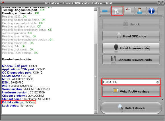The width and height of the screenshot is (165, 121).
Task: Click the black chip icon beside Read firmware code
Action: 116,47
